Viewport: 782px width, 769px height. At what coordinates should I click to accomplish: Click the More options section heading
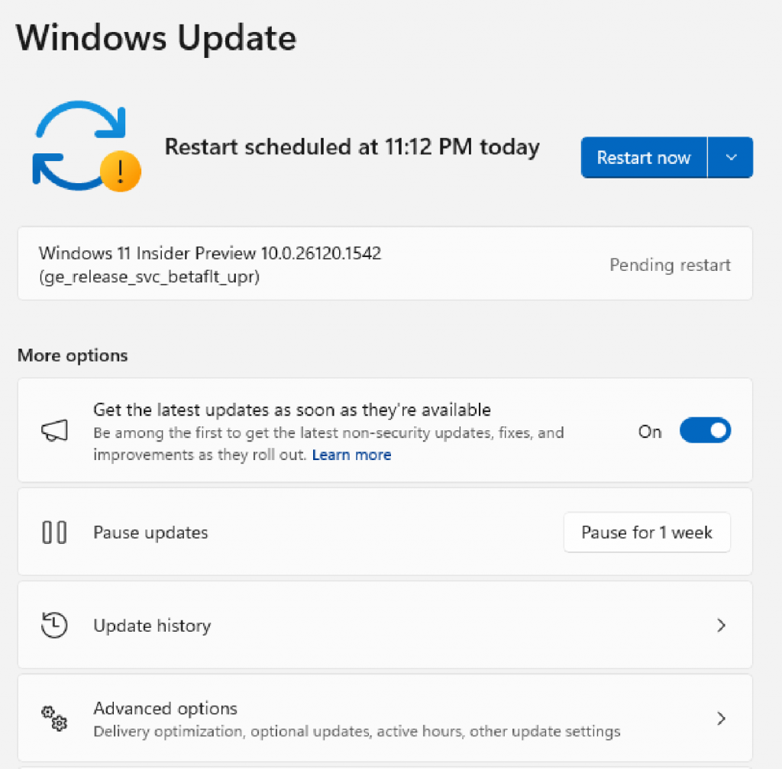pyautogui.click(x=73, y=355)
